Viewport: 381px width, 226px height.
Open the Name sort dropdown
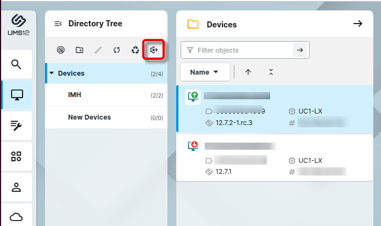coord(204,72)
